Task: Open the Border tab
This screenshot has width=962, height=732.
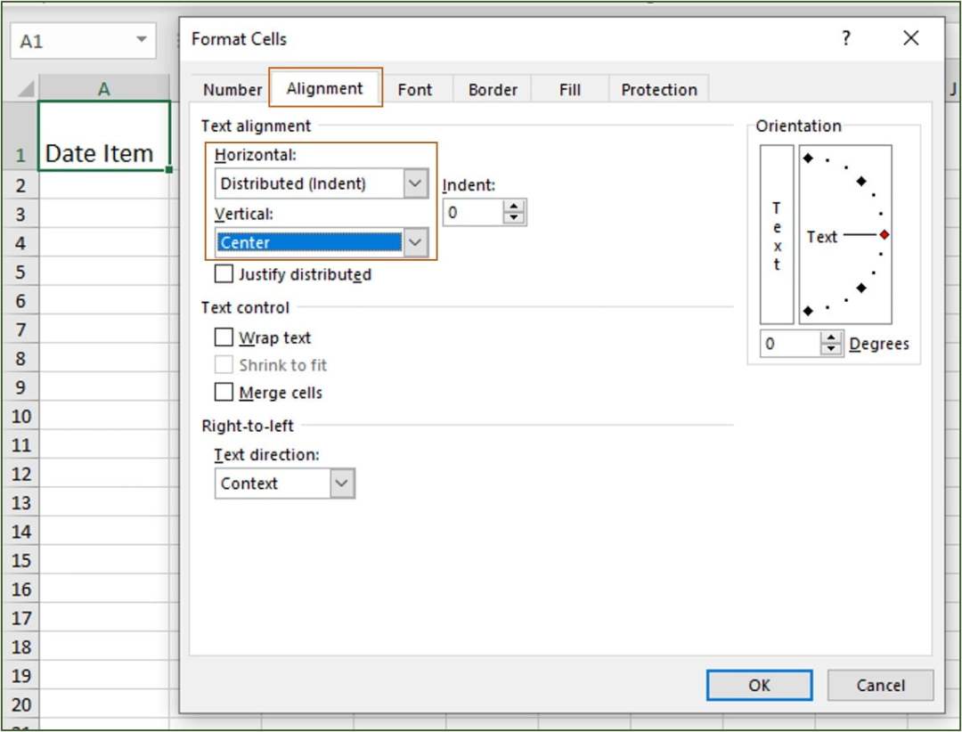Action: [x=492, y=89]
